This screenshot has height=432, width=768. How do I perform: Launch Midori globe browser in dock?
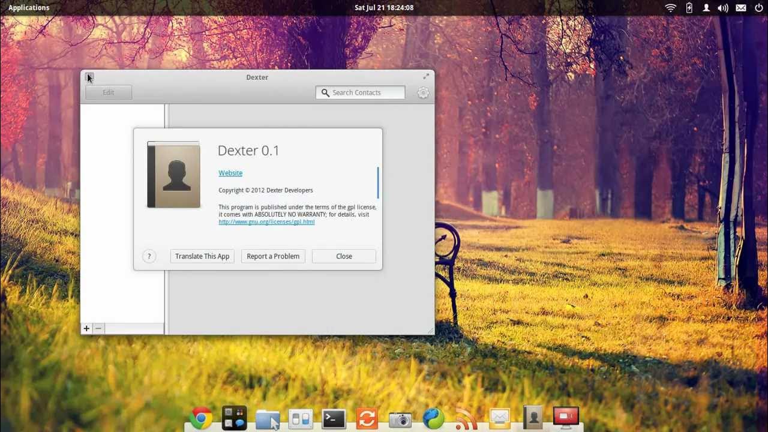click(x=433, y=418)
